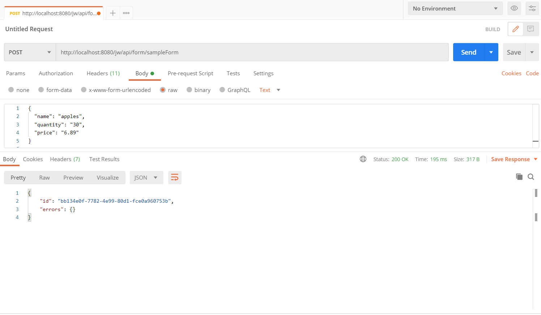Switch to the Headers (11) request tab

103,73
